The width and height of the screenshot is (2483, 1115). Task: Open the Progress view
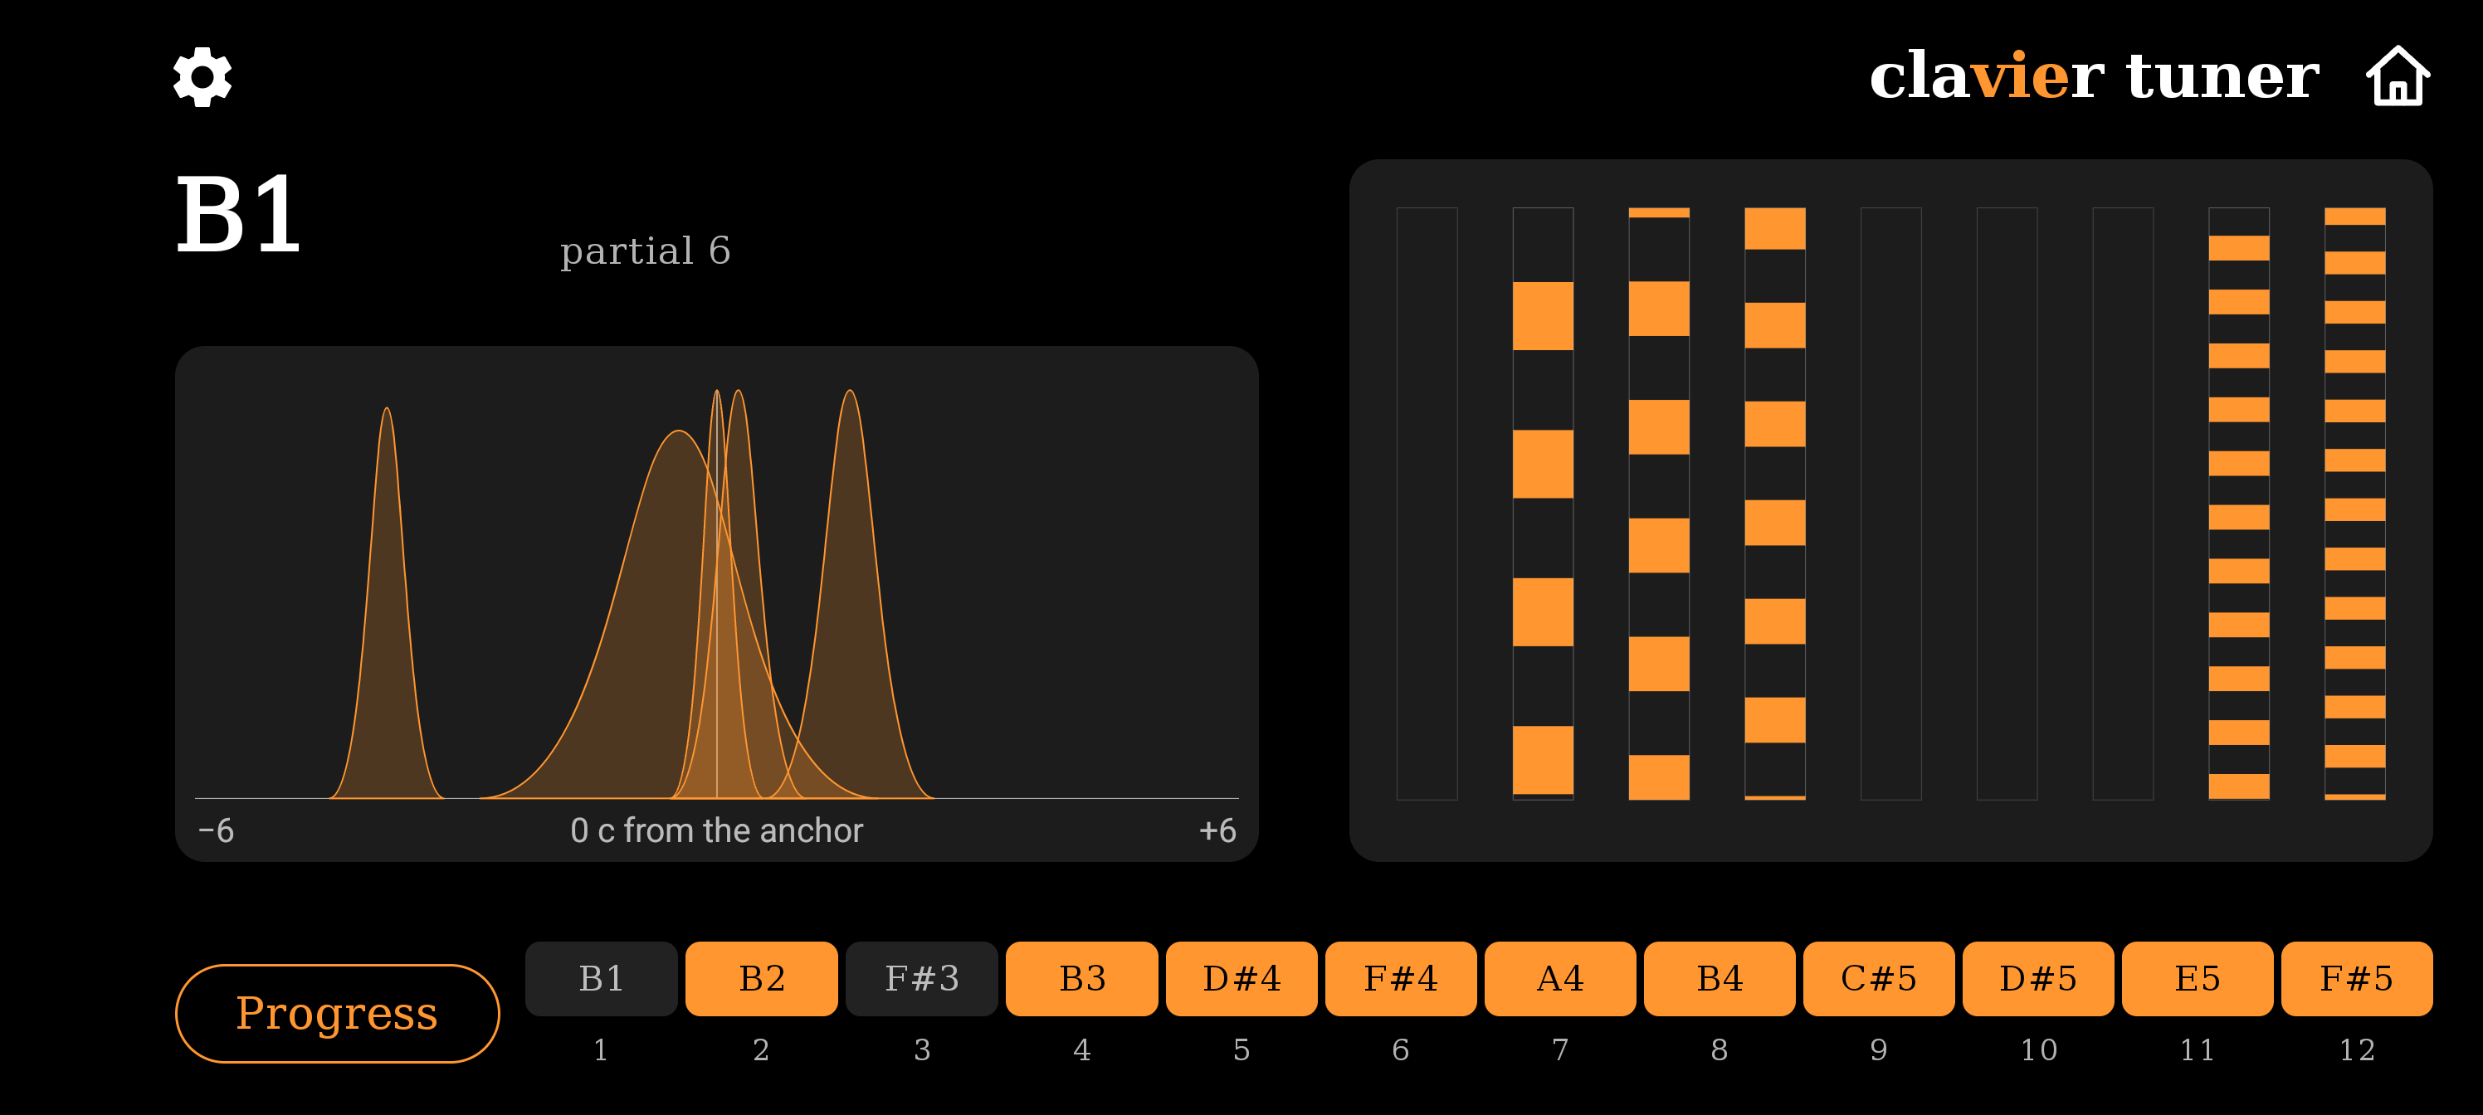[338, 1013]
